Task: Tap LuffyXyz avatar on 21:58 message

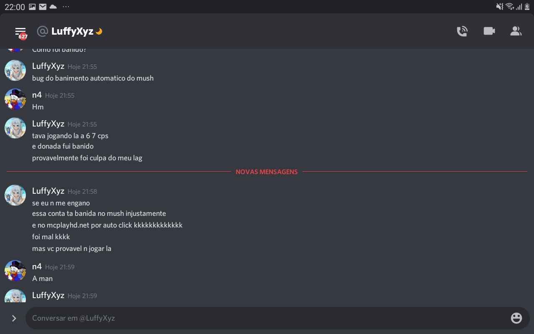Action: point(15,195)
